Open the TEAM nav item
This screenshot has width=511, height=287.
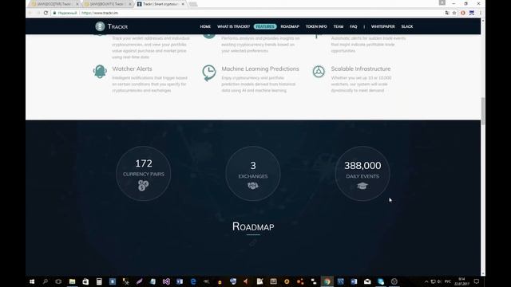pos(339,26)
